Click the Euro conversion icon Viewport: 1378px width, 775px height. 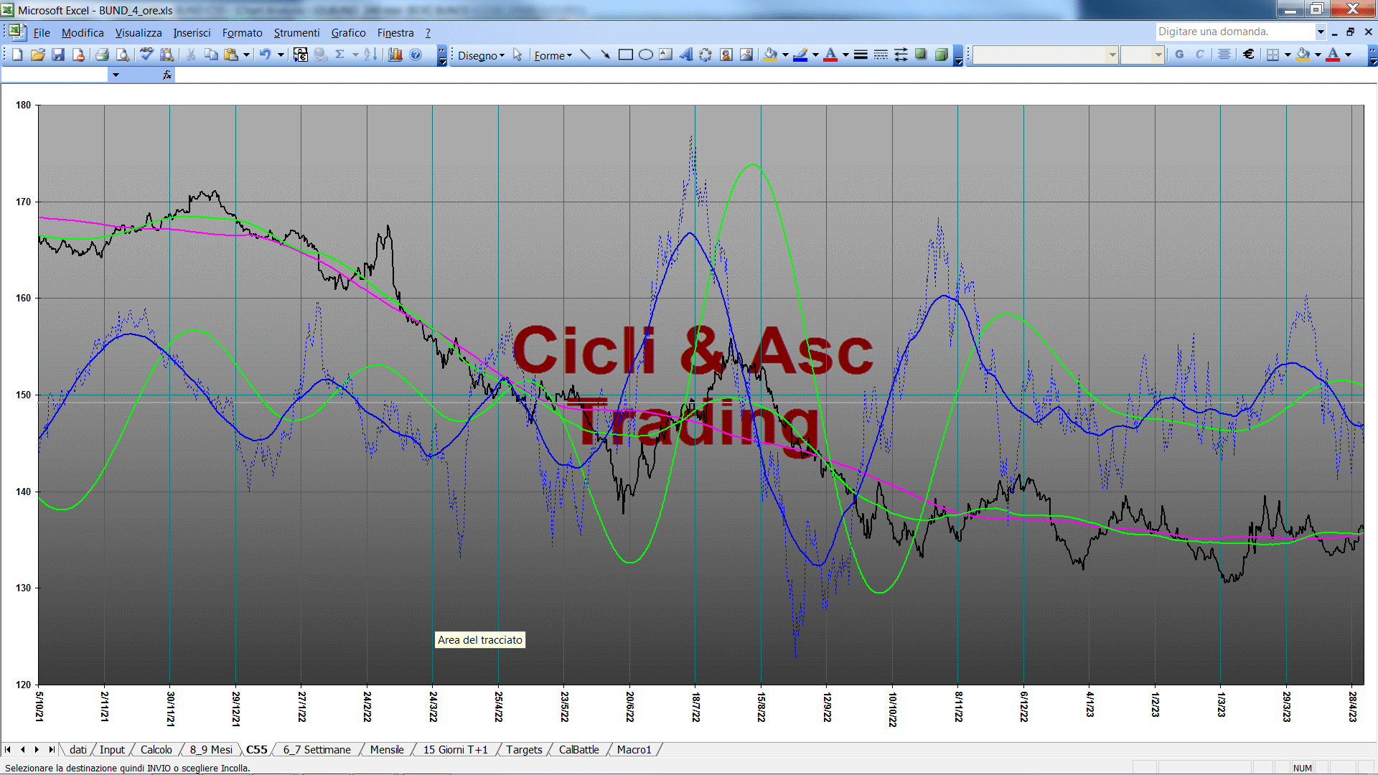(x=301, y=55)
